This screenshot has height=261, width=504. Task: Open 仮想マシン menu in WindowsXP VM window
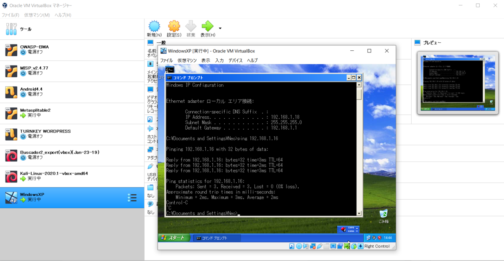[187, 60]
